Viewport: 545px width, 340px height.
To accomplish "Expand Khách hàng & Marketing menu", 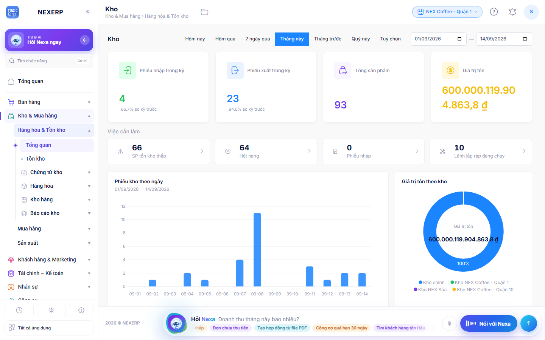I will pos(89,260).
